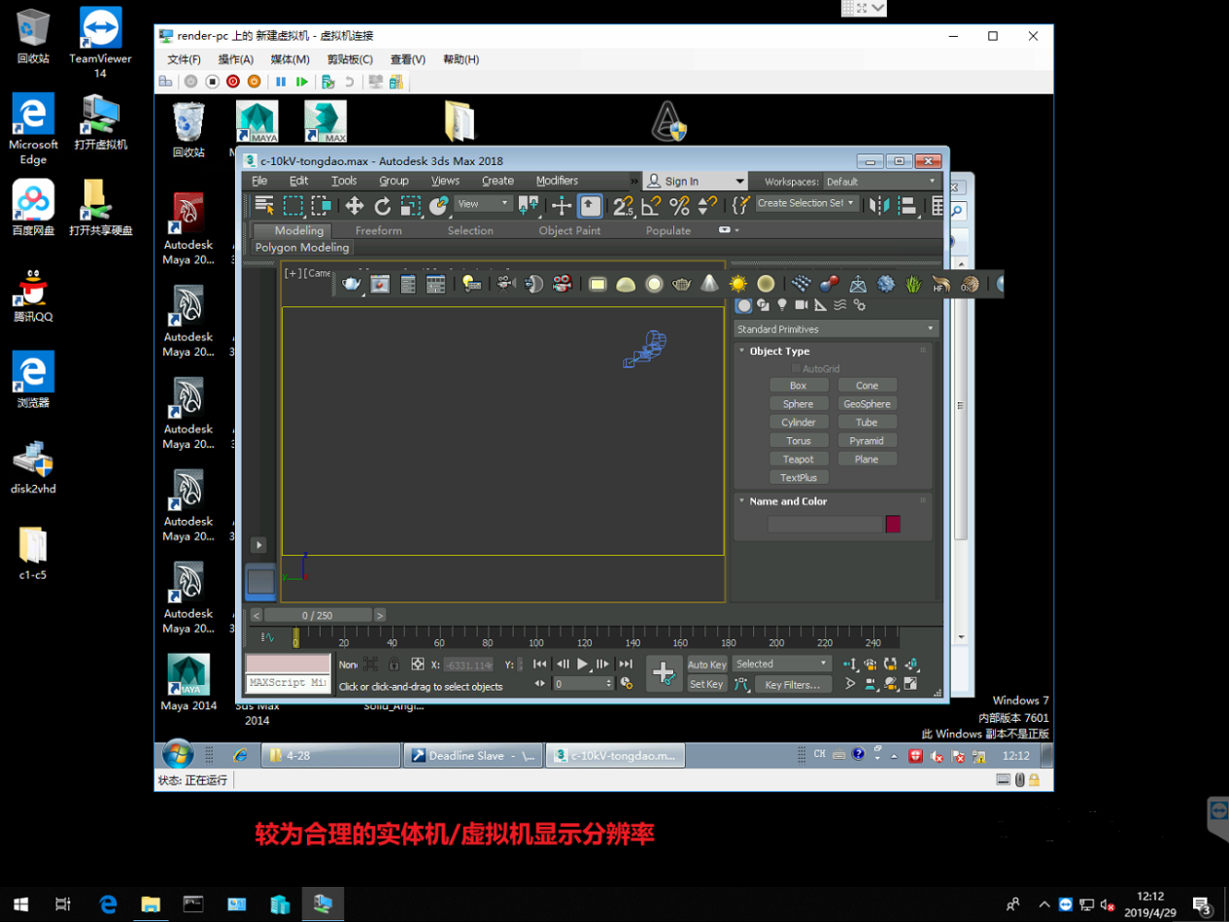Screen dimensions: 1229x922
Task: Switch to the Object Paint ribbon tab
Action: point(569,230)
